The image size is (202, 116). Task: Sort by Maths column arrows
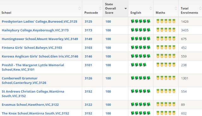176,9
